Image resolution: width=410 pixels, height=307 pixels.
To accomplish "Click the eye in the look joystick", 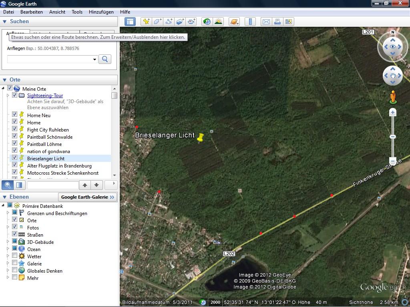I will click(x=392, y=47).
